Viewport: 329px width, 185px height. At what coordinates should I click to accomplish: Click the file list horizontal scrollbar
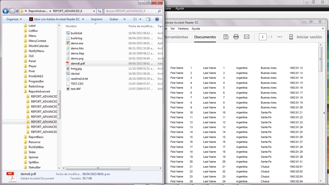coord(98,168)
